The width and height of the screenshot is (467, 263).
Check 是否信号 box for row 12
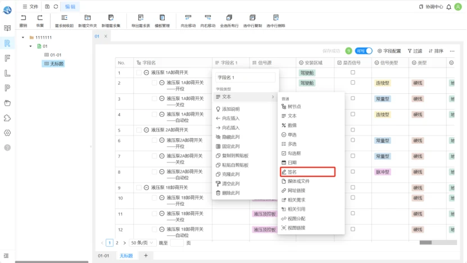point(352,229)
